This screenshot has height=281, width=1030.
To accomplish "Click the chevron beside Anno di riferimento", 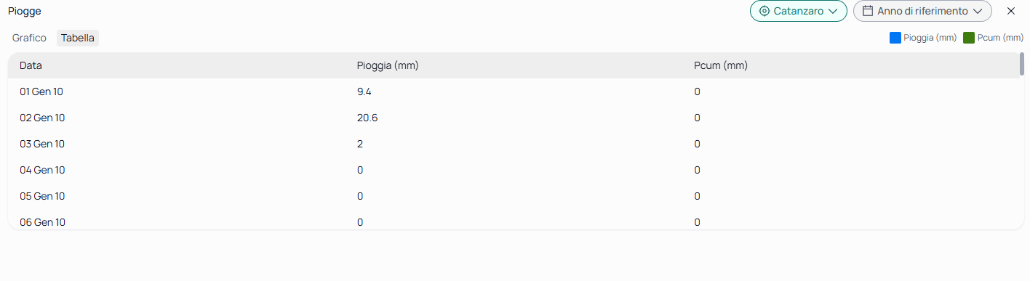I will click(x=978, y=12).
